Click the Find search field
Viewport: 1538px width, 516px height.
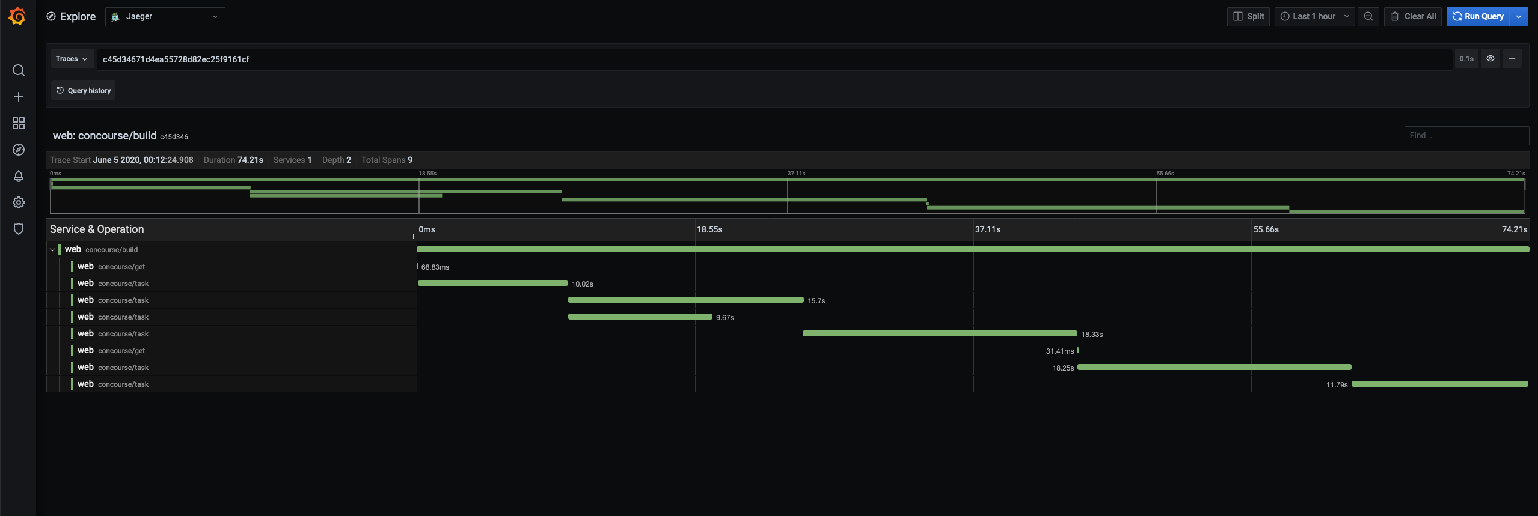click(1466, 136)
